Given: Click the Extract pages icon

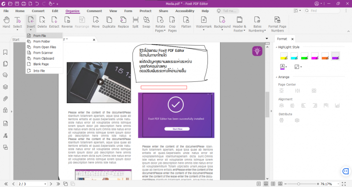Looking at the screenshot, I should click(54, 22).
